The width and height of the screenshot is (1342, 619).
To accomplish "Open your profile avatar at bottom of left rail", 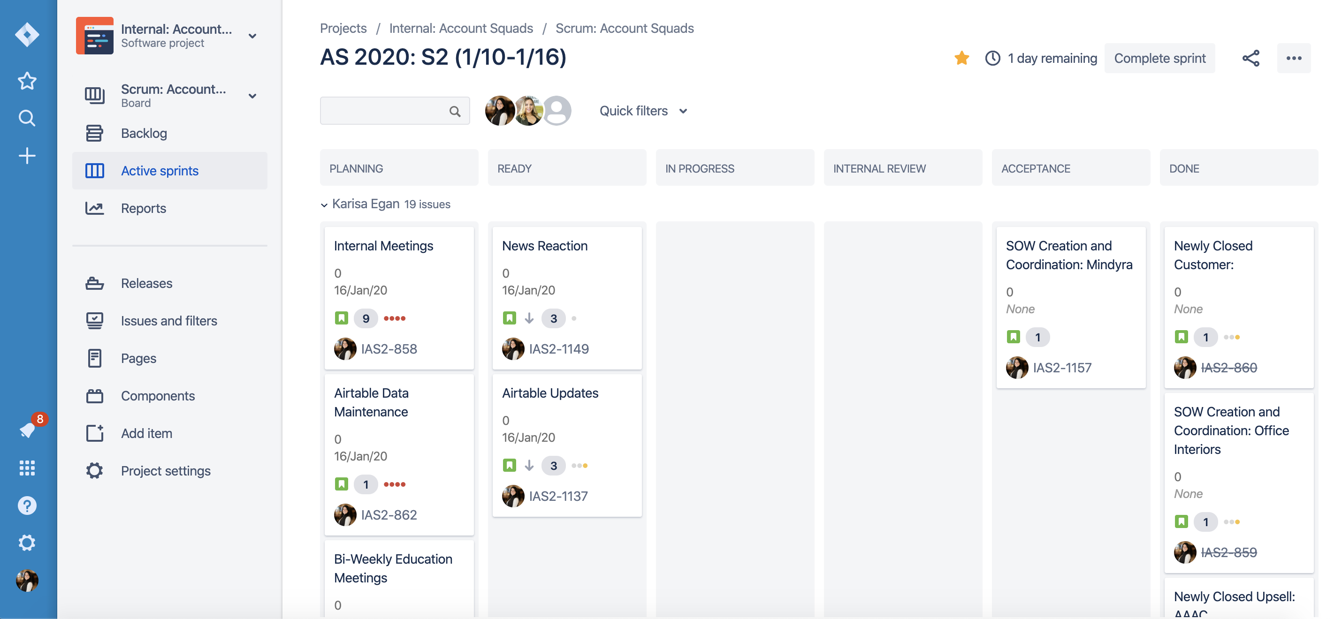I will point(27,581).
